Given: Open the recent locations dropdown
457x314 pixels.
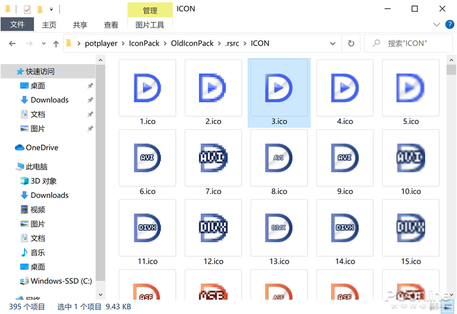Looking at the screenshot, I should 44,44.
